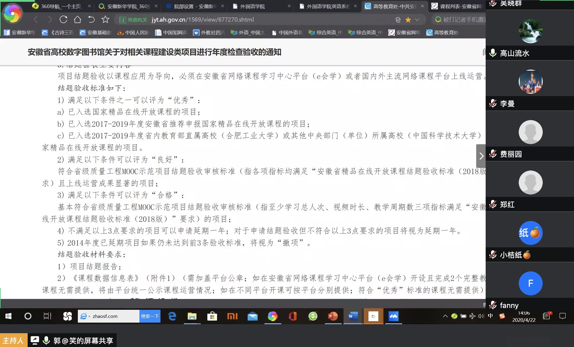Open File Explorer from the taskbar
Screen dimensions: 574x347
point(192,316)
